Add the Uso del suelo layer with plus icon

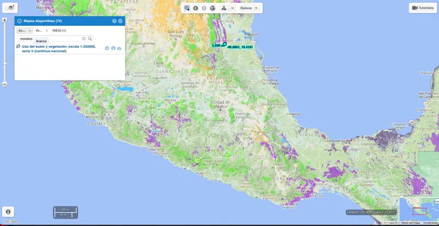(x=107, y=48)
